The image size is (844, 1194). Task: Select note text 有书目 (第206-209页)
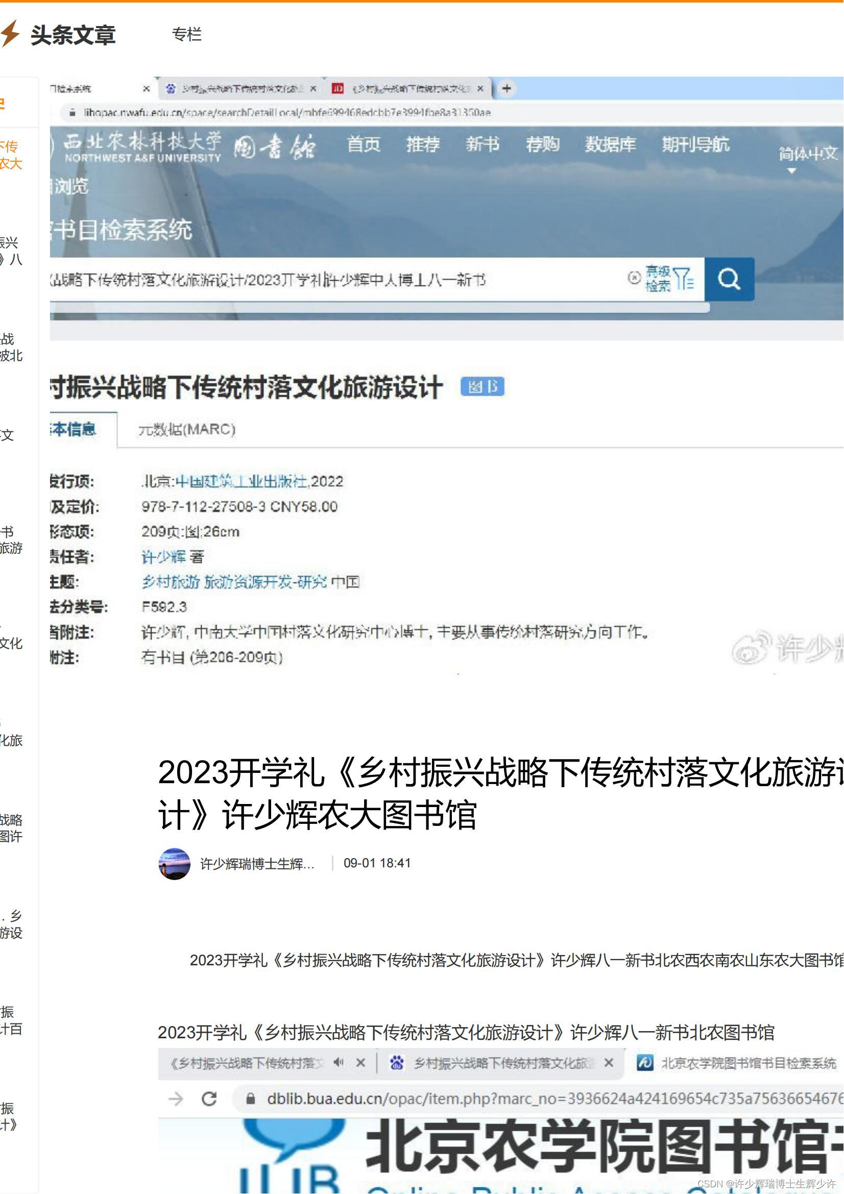[212, 658]
